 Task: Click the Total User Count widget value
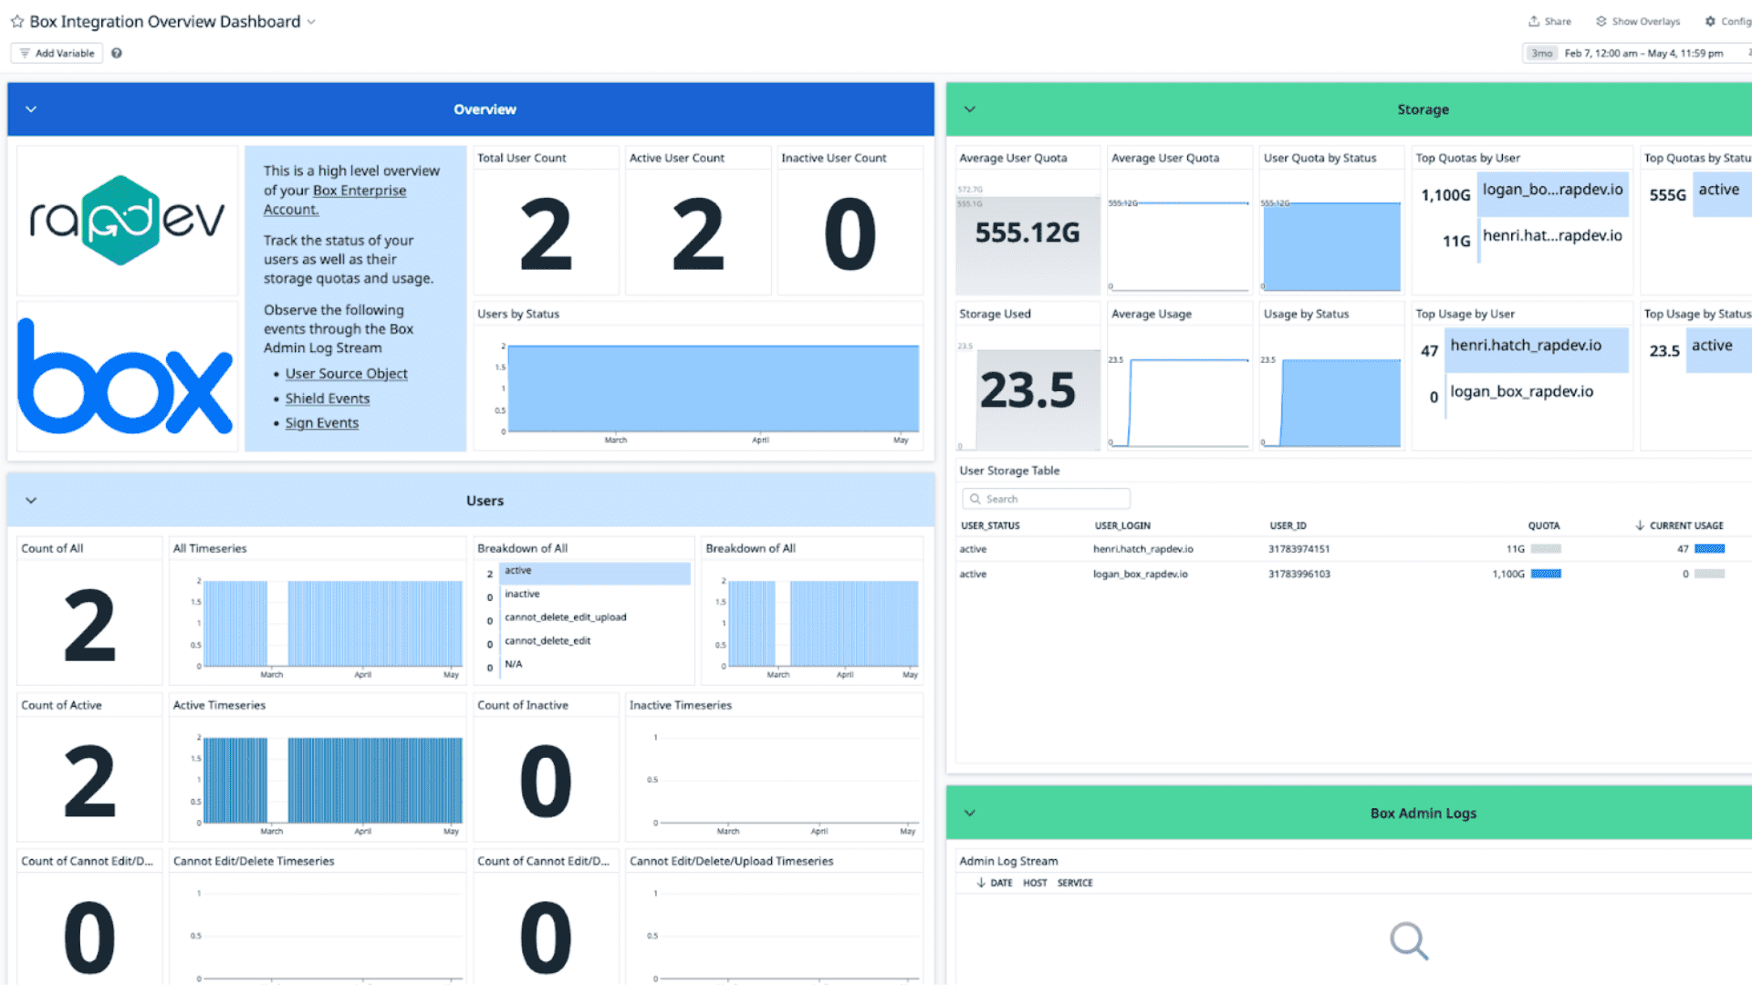click(546, 234)
